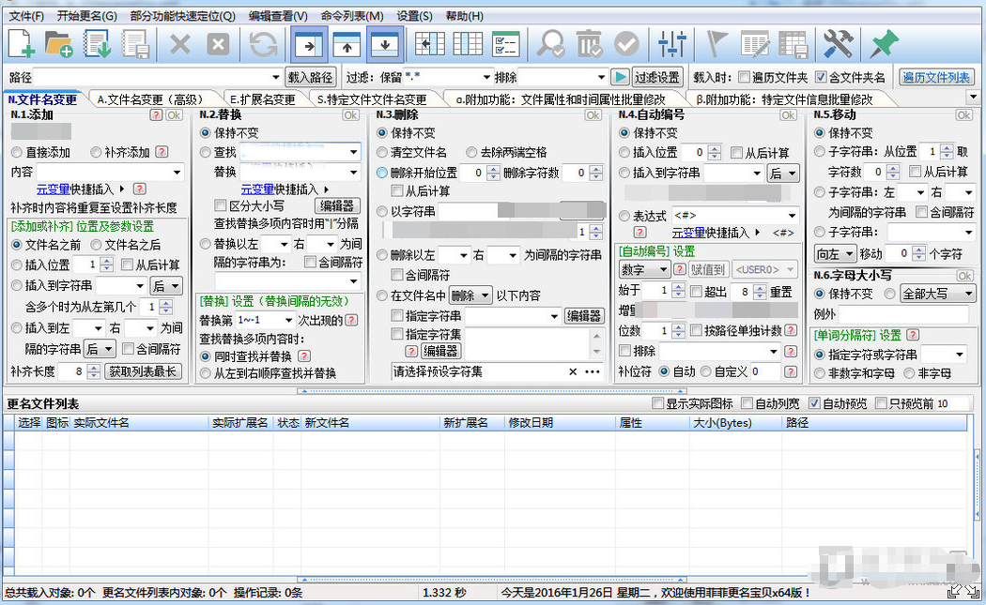Click the 载入路径 button
Viewport: 986px width, 605px height.
point(310,77)
